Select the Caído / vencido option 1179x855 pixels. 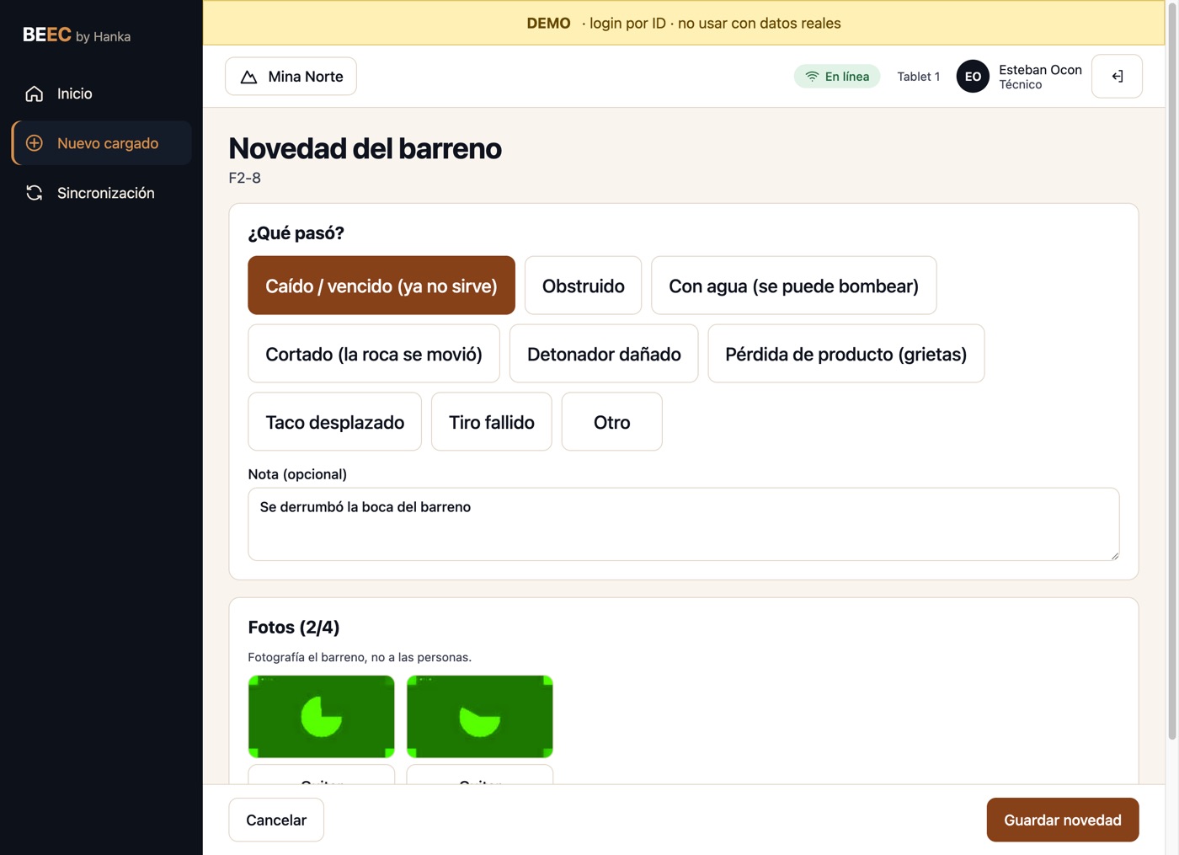pyautogui.click(x=381, y=286)
